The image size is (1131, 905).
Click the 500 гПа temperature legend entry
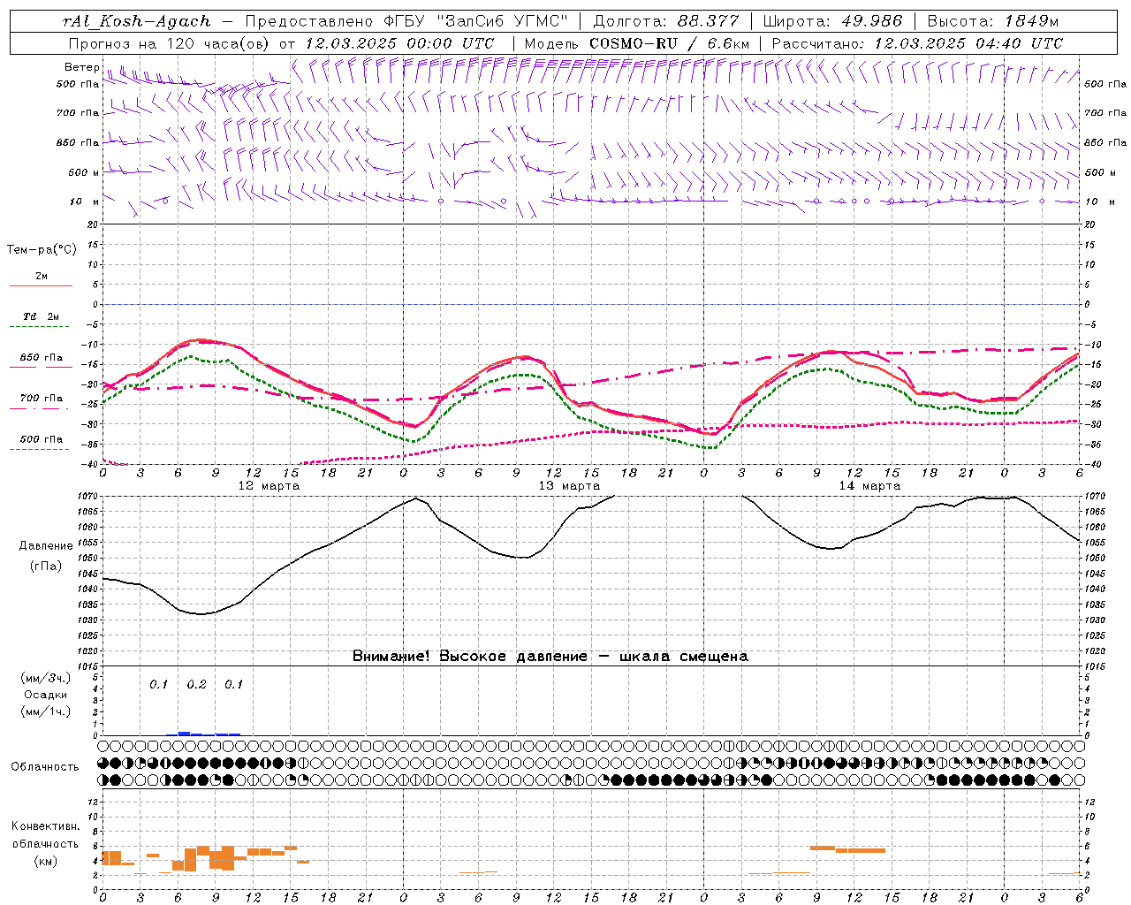point(42,439)
